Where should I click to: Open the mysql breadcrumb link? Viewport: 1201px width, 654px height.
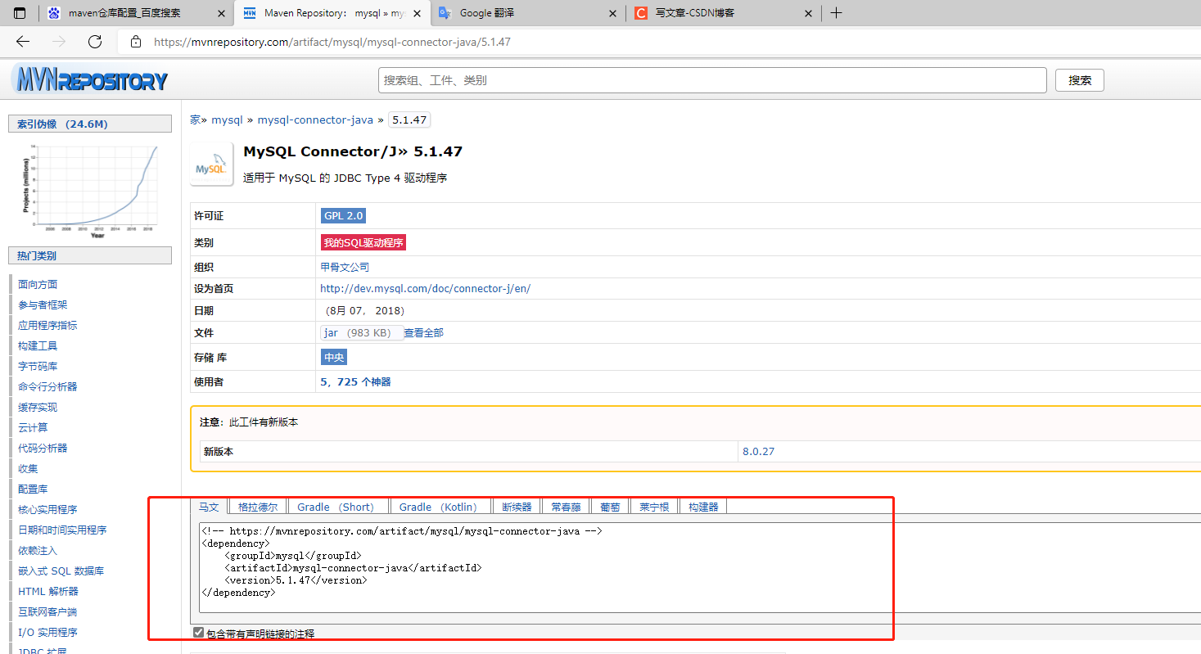click(228, 120)
